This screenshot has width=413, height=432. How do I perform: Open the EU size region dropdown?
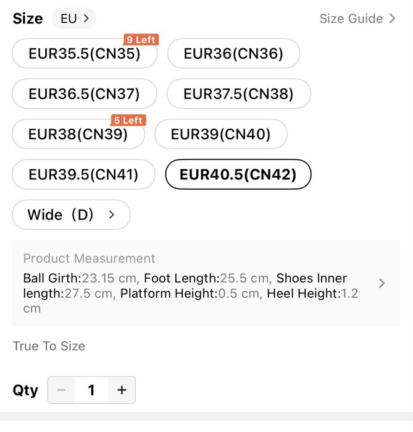click(74, 19)
